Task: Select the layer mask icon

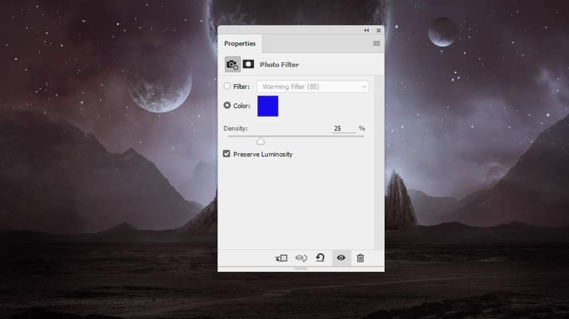Action: coord(248,64)
